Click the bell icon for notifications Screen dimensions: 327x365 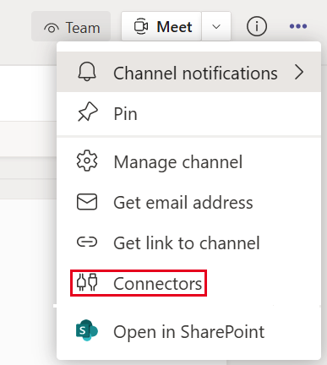[87, 72]
